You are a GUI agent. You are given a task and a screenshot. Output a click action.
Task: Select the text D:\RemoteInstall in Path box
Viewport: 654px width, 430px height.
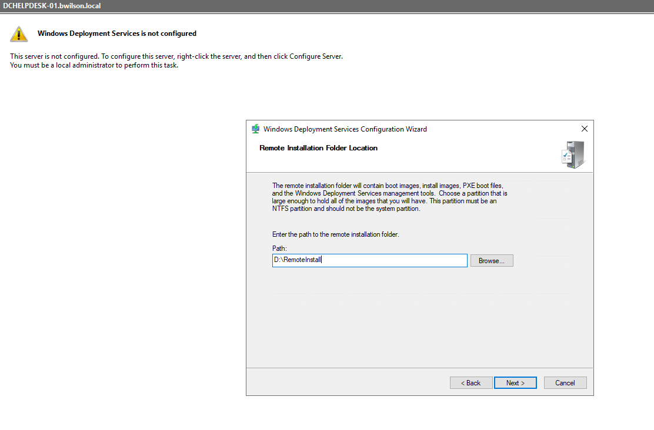coord(297,260)
